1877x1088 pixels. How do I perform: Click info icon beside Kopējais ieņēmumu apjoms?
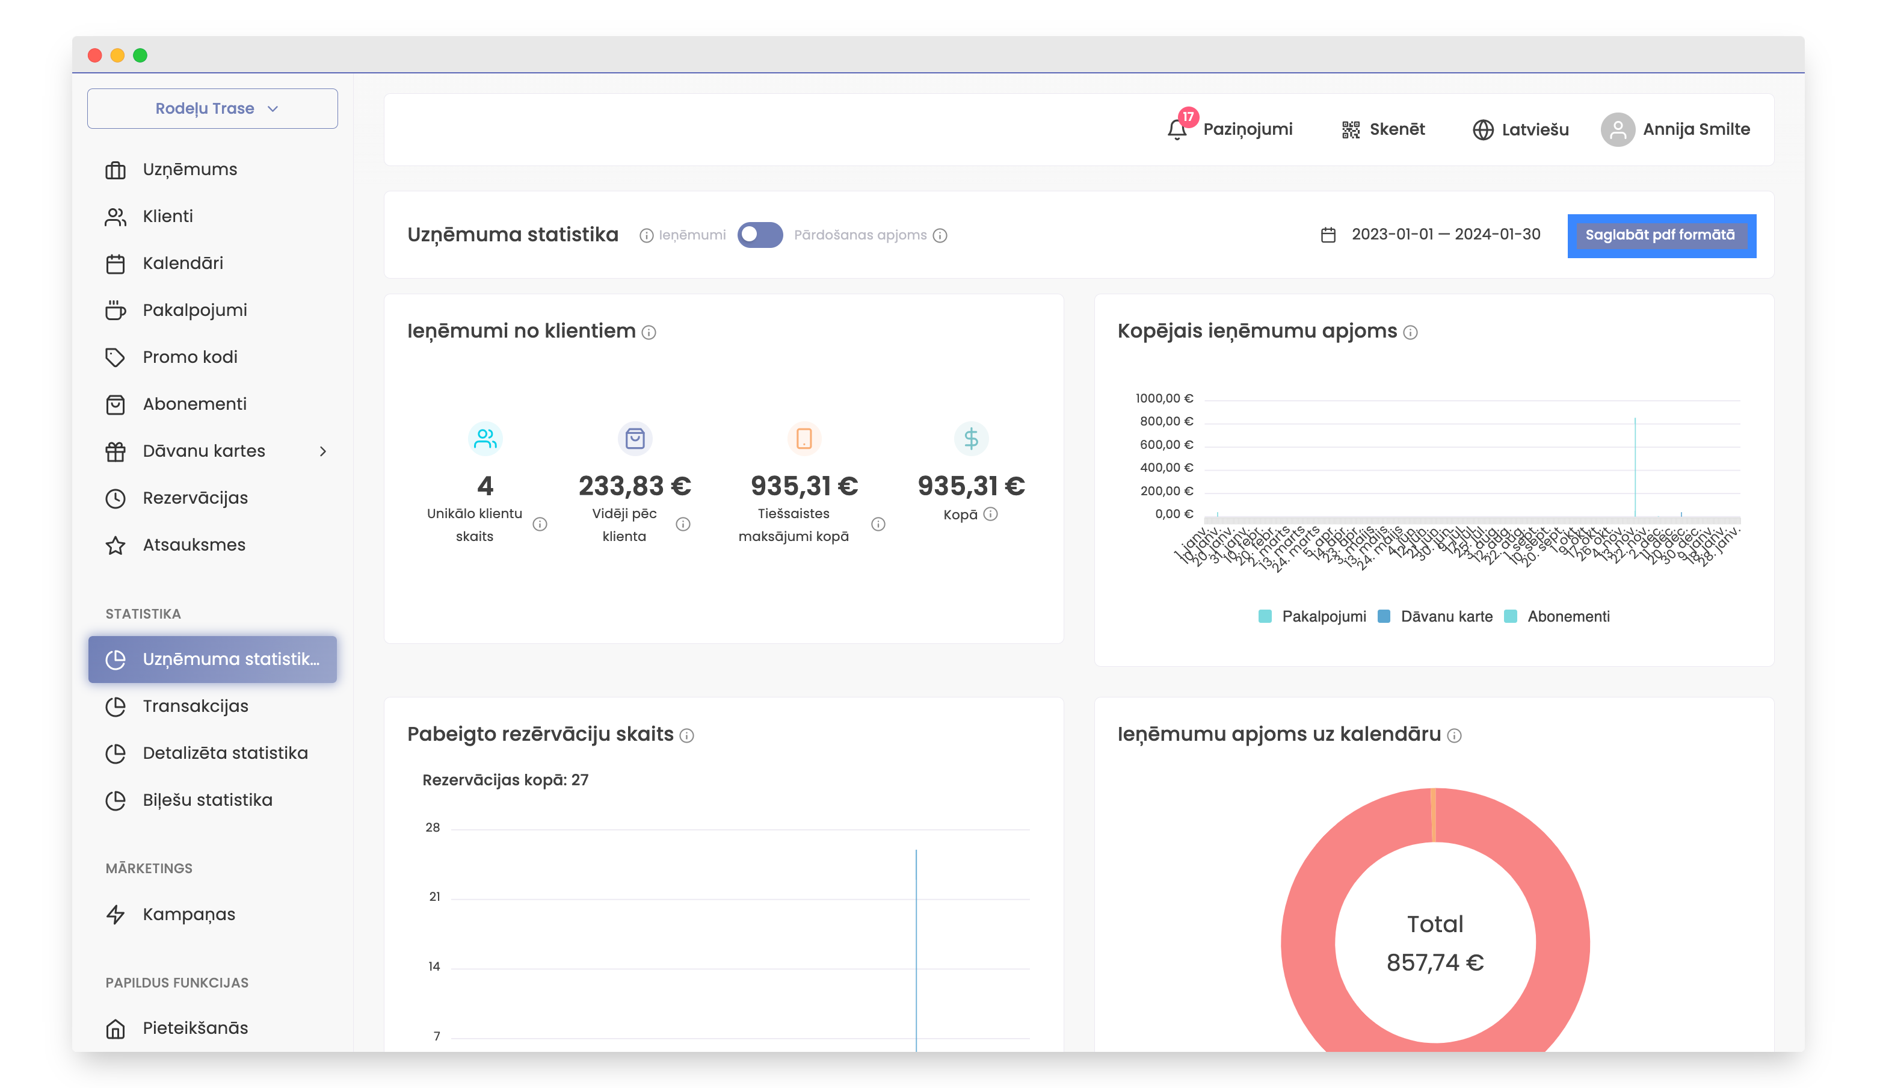coord(1410,332)
